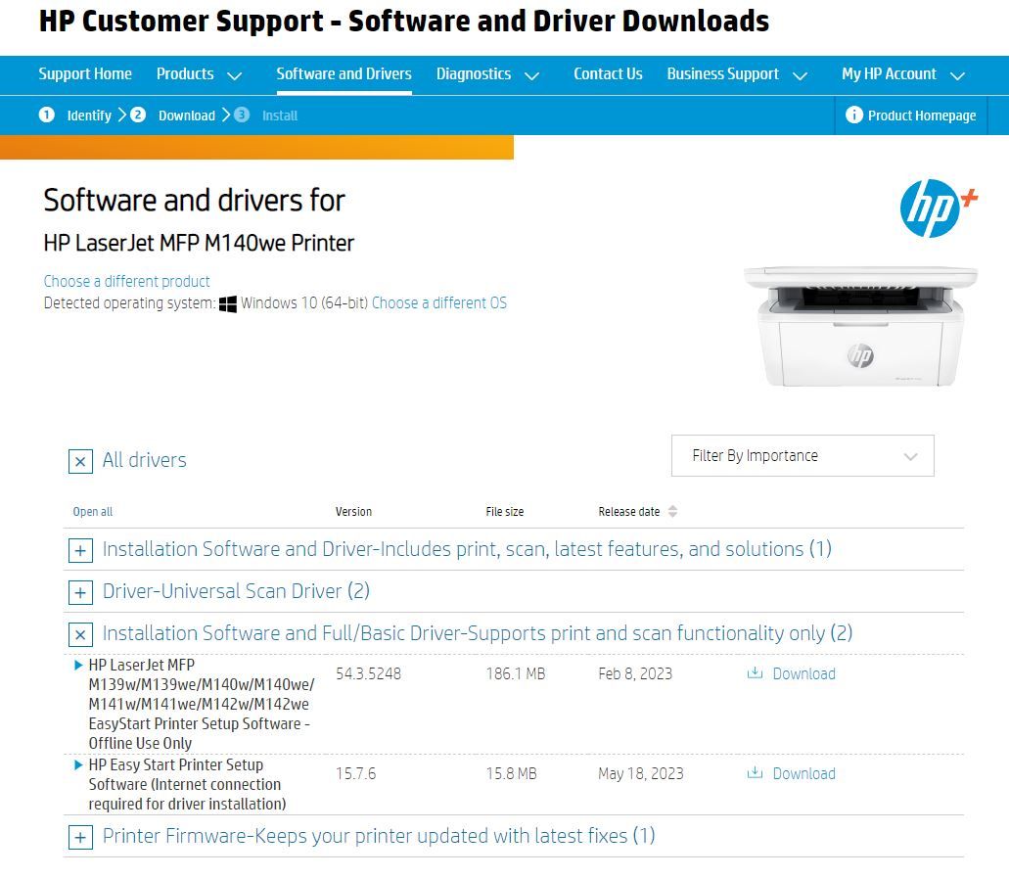Image resolution: width=1009 pixels, height=878 pixels.
Task: Open the Business Support dropdown chevron
Action: click(x=800, y=76)
